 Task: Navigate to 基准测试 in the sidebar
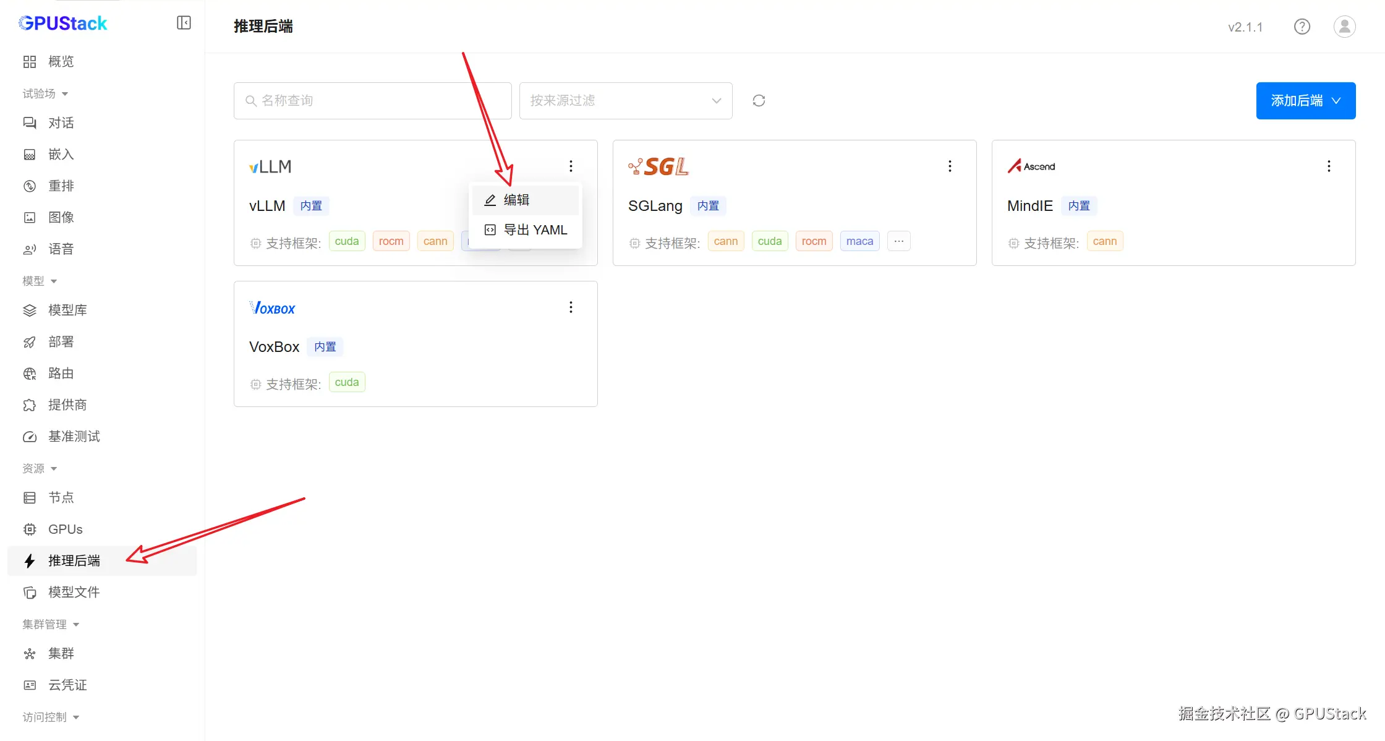pyautogui.click(x=74, y=437)
